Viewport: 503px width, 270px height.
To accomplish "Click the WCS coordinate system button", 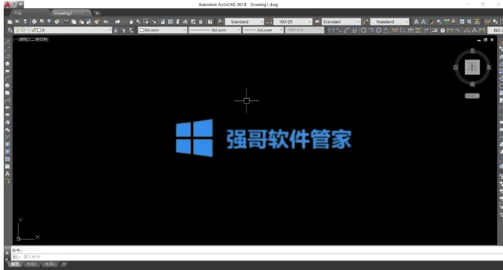I will pos(473,96).
